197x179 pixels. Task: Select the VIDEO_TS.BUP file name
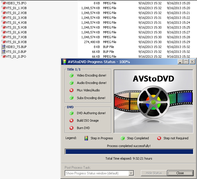tap(16, 47)
